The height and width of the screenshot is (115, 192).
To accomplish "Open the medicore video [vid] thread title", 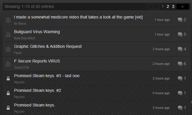I will 78,17.
